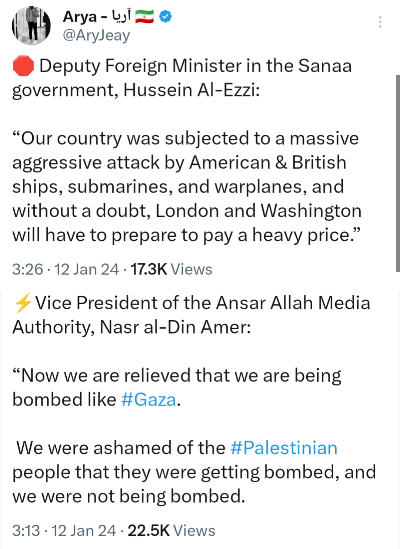Click the "we were not being bombed" sentence
400x549 pixels.
click(129, 496)
